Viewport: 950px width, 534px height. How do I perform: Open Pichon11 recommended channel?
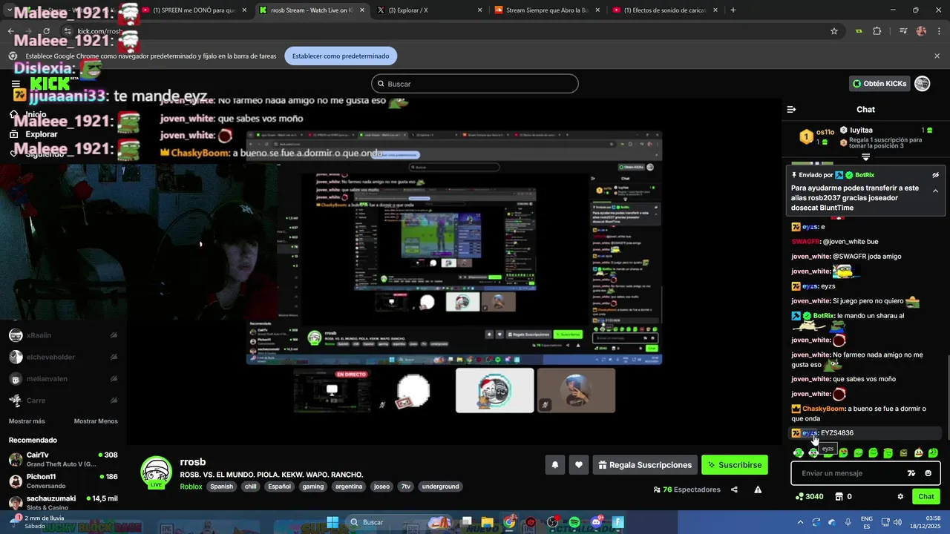click(63, 481)
